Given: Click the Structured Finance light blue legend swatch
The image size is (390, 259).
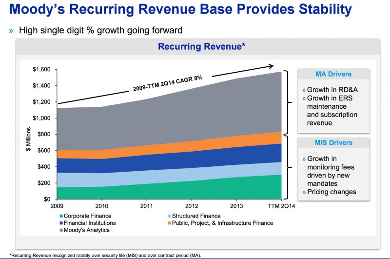Looking at the screenshot, I should 169,216.
